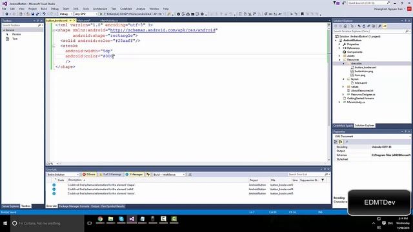The height and width of the screenshot is (232, 413).
Task: Collapse the Resources folder in Solution Explorer
Action: coord(339,60)
